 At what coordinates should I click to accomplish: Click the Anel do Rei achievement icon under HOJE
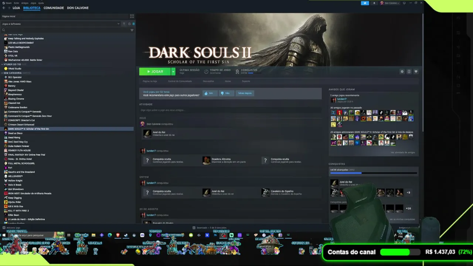pos(147,133)
